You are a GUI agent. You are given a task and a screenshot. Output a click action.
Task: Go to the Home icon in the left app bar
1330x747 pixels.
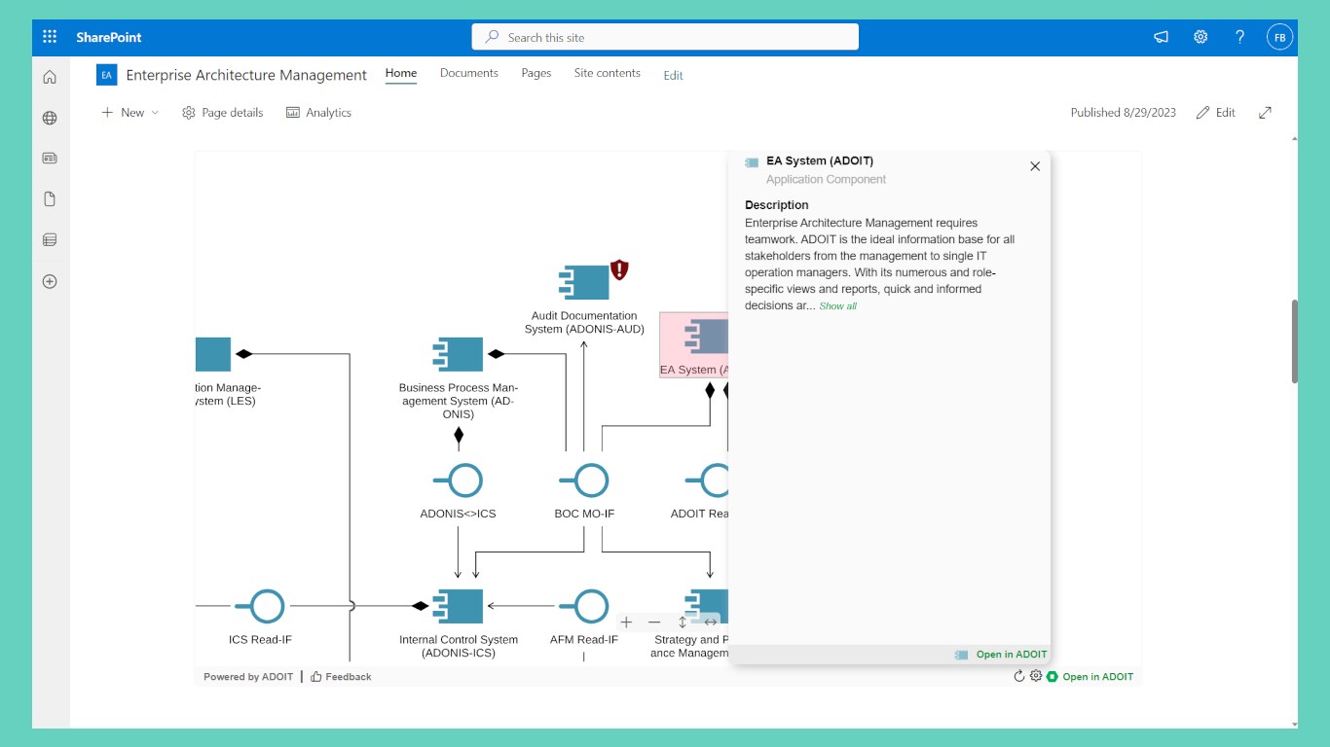click(x=50, y=77)
